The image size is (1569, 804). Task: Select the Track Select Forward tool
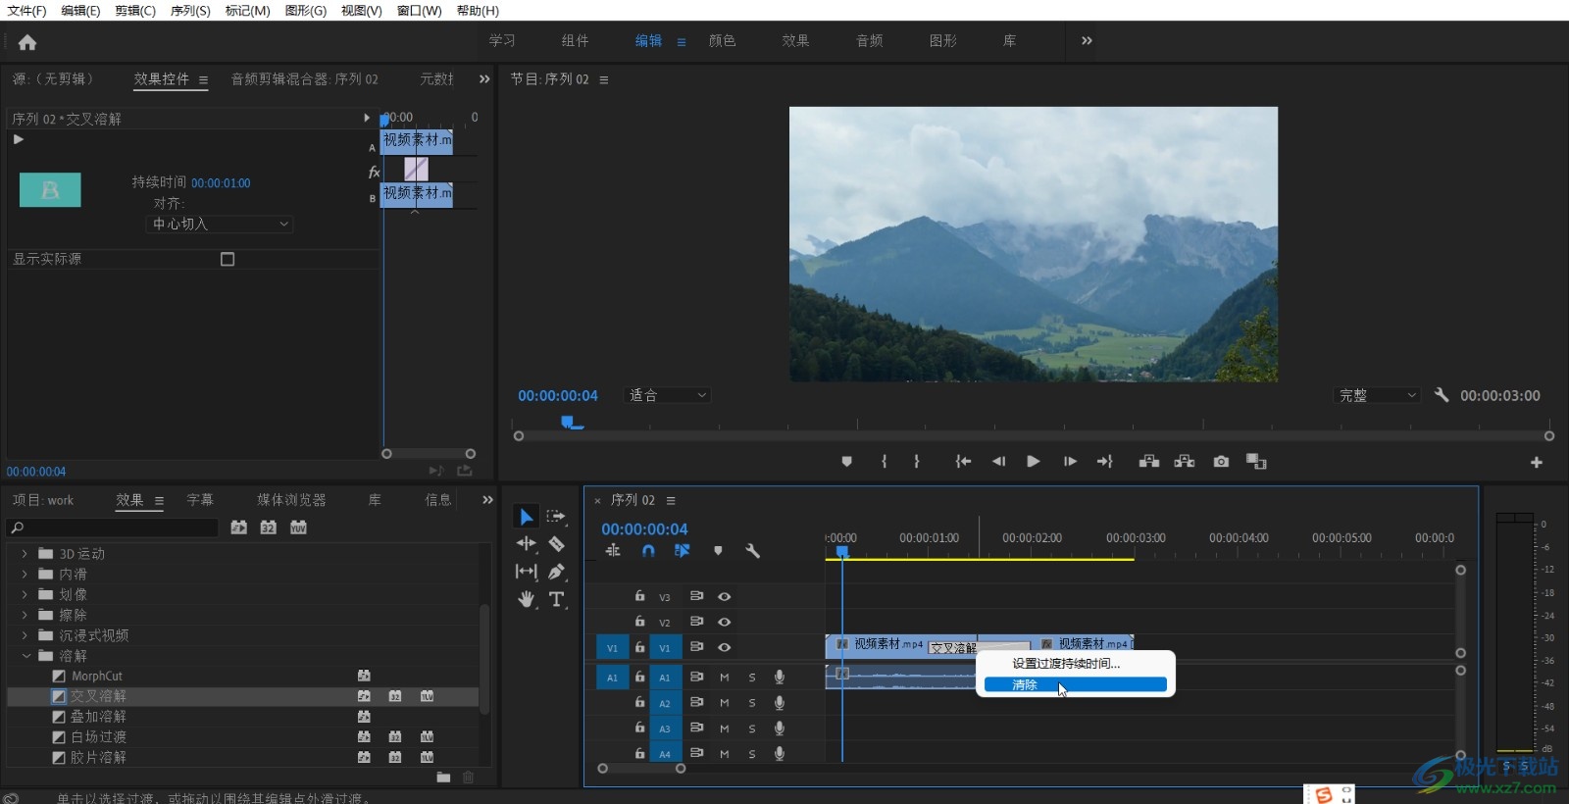point(556,517)
